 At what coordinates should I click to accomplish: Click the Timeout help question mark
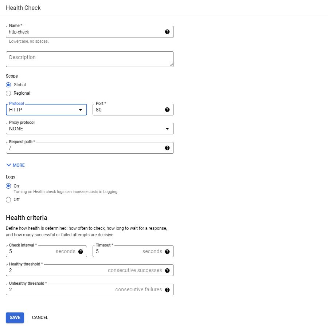click(x=167, y=252)
